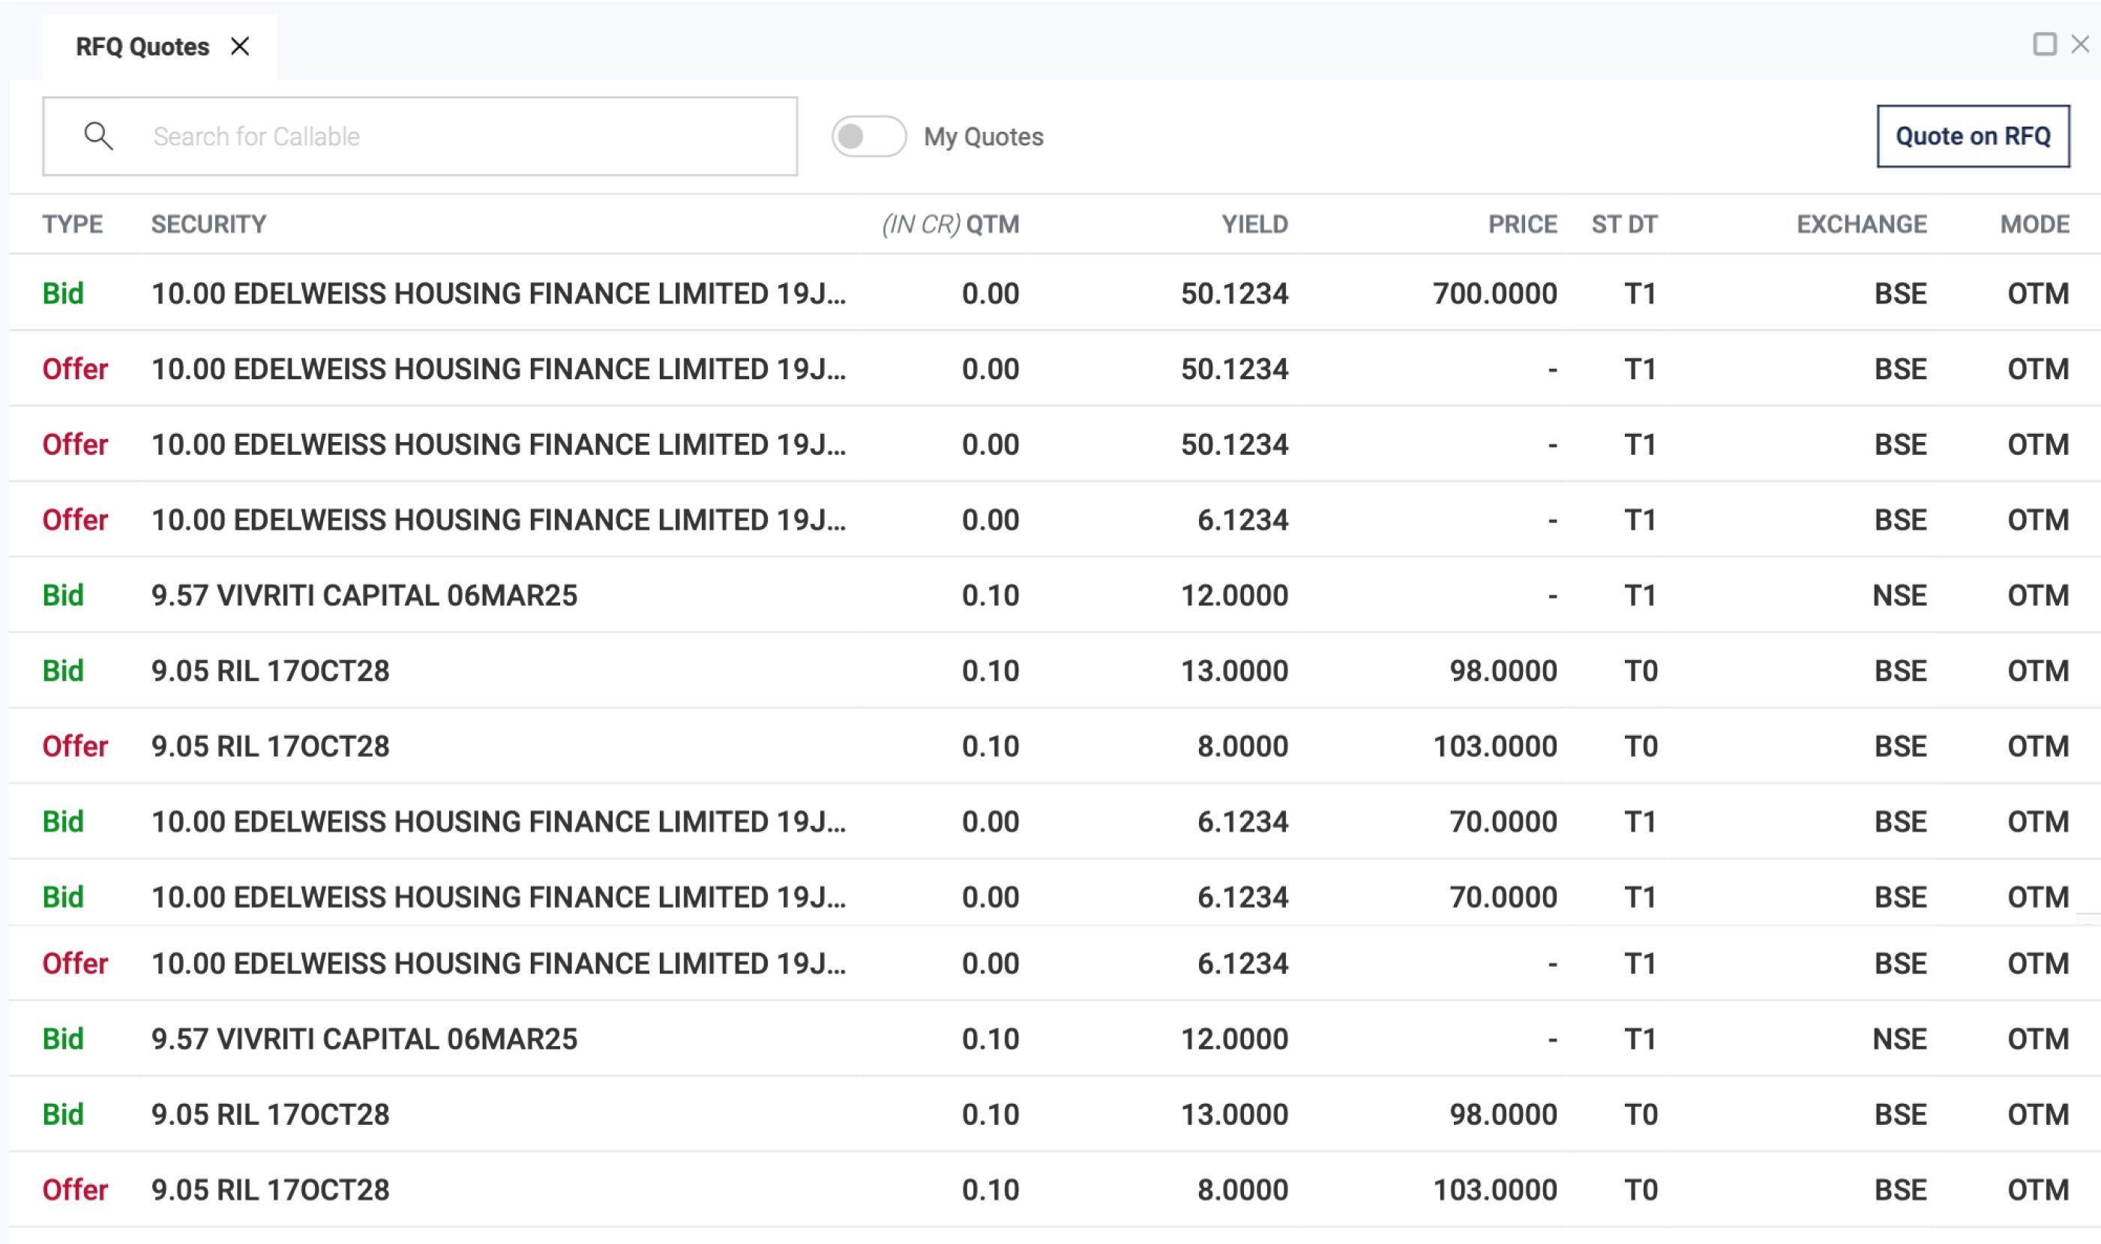The width and height of the screenshot is (2101, 1244).
Task: Click T0 in first RIL Offer row
Action: [1641, 746]
